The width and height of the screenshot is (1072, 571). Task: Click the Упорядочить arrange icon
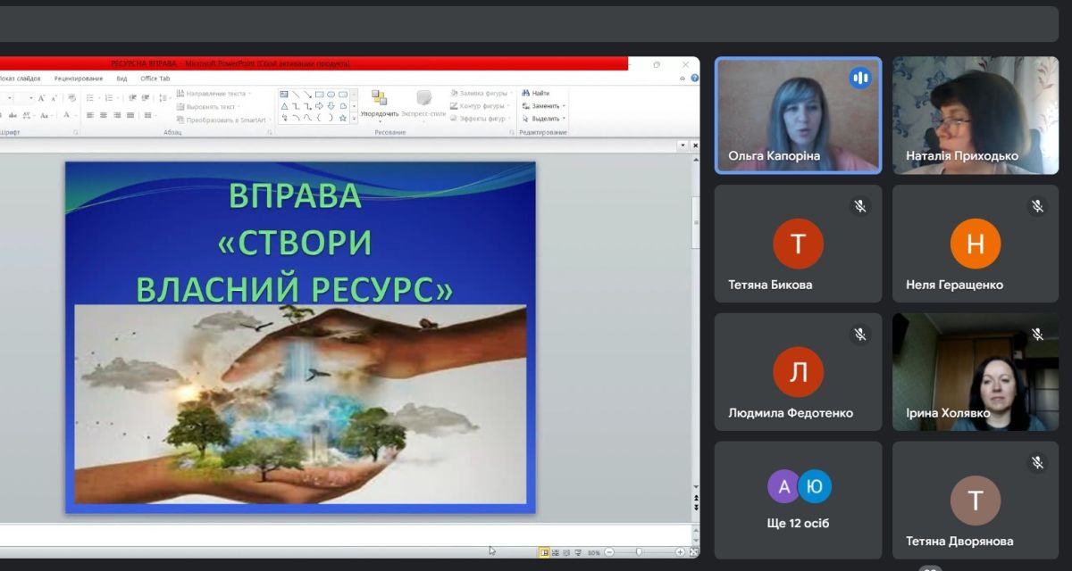pyautogui.click(x=380, y=99)
